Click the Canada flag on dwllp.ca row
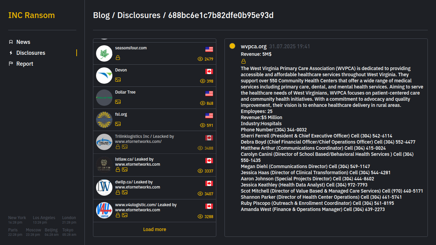 pyautogui.click(x=209, y=183)
